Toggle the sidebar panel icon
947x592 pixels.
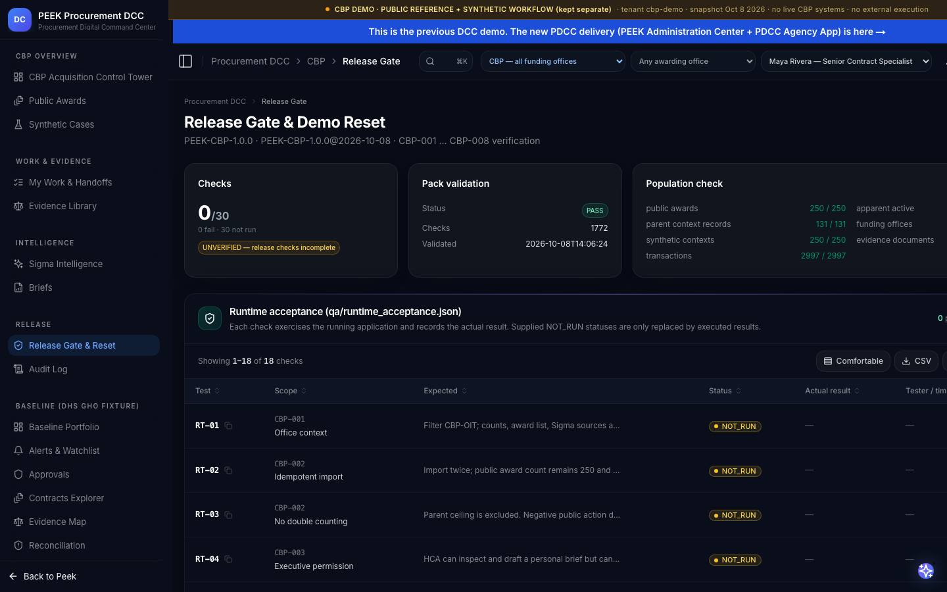coord(185,61)
